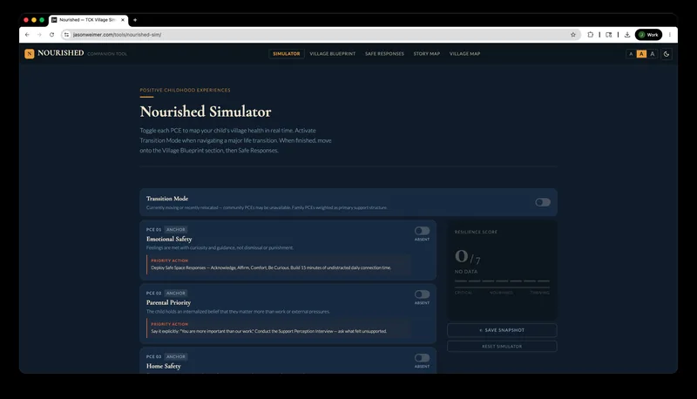Screen dimensions: 697x399
Task: Click the NOURISHED brand title text
Action: pyautogui.click(x=60, y=53)
